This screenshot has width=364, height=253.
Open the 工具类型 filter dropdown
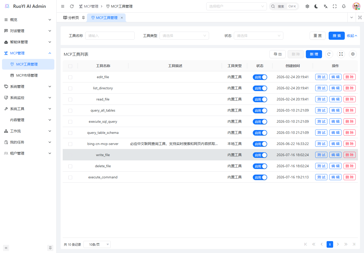184,36
